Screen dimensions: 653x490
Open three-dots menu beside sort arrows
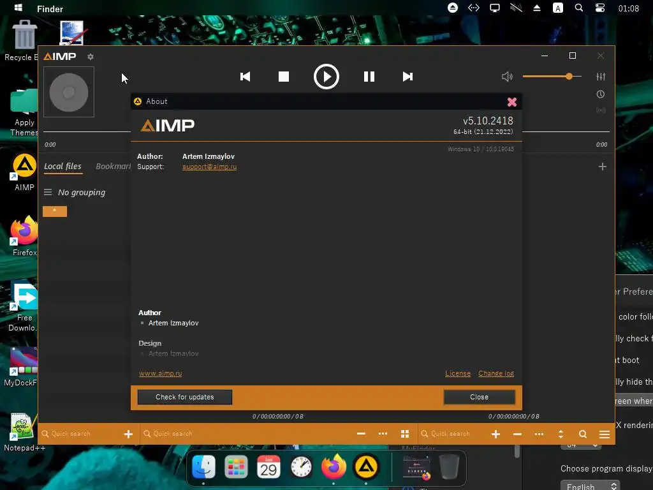point(539,434)
